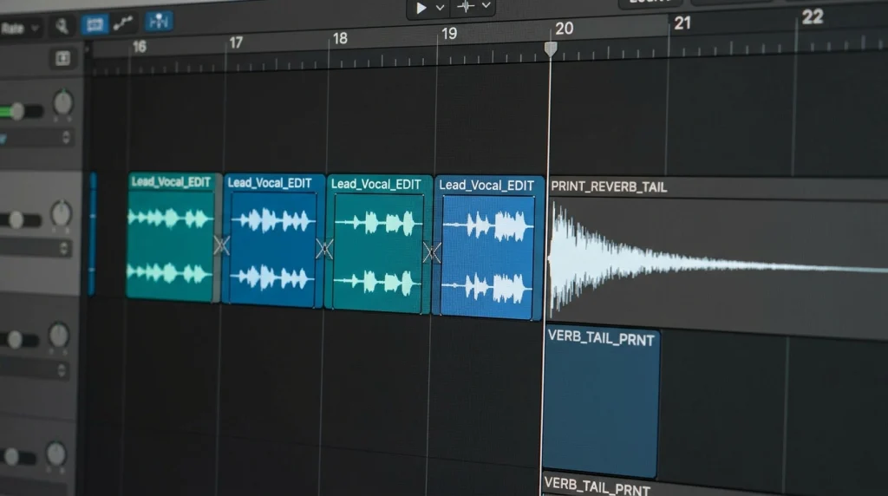
Task: Click the magnifier zoom tool icon
Action: pyautogui.click(x=62, y=25)
